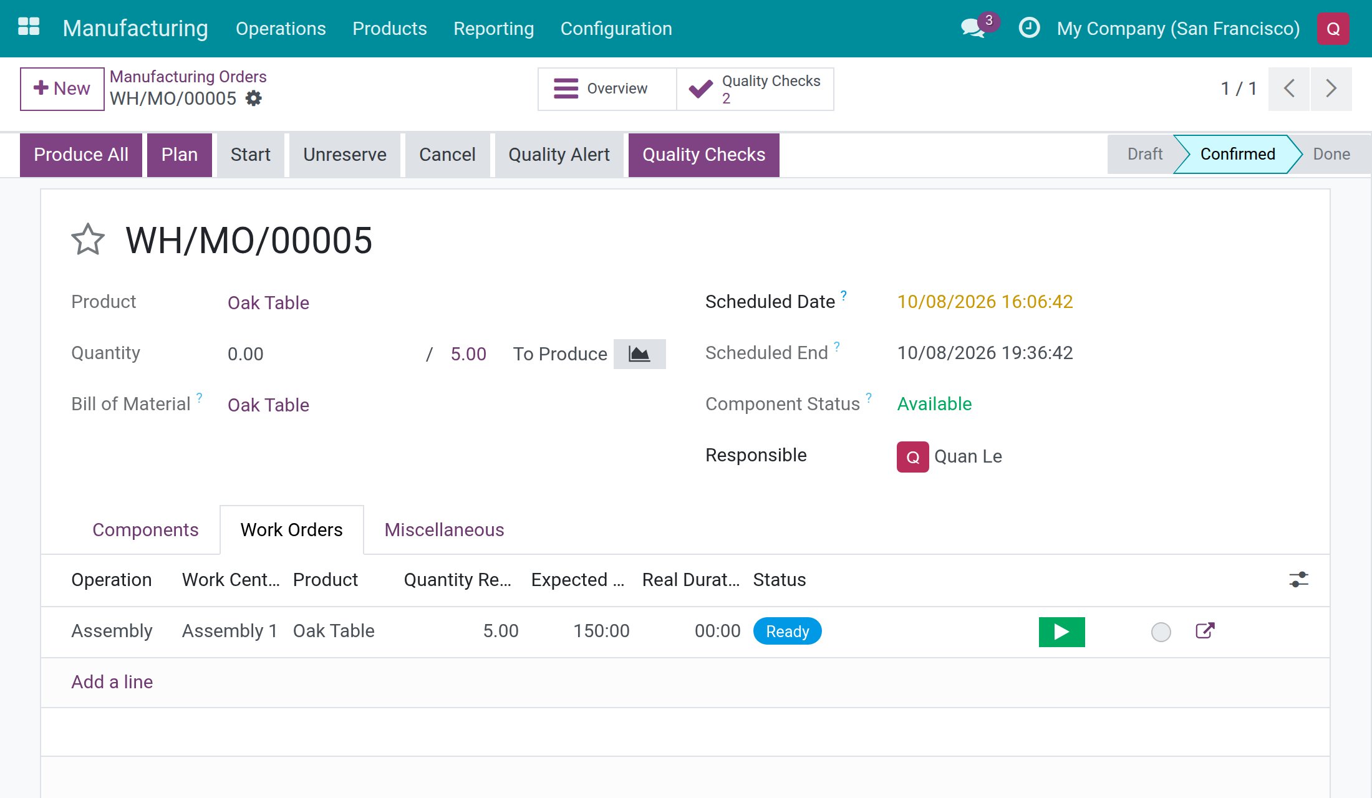This screenshot has height=798, width=1372.
Task: Click the Produce All button
Action: pyautogui.click(x=81, y=155)
